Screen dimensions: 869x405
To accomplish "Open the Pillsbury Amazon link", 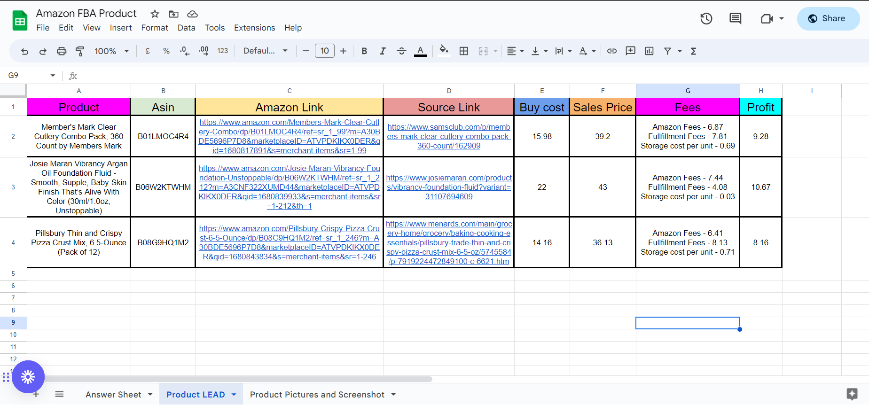I will (290, 243).
